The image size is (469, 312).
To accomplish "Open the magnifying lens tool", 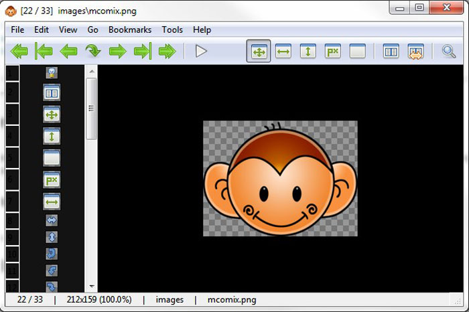I will coord(448,51).
